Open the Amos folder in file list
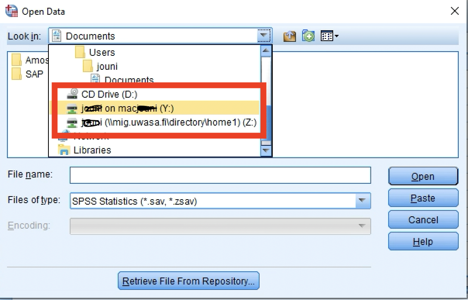Image resolution: width=468 pixels, height=300 pixels. tap(30, 60)
